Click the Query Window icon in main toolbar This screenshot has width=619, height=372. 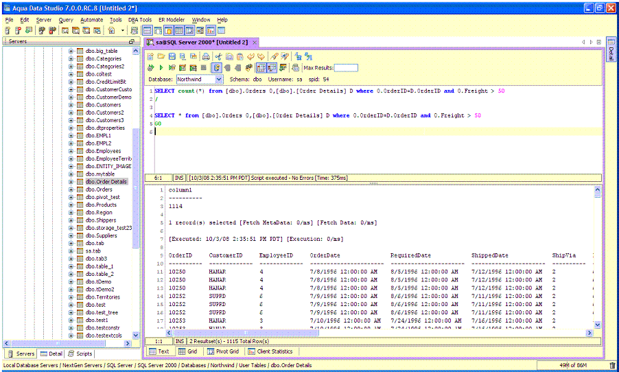[65, 30]
